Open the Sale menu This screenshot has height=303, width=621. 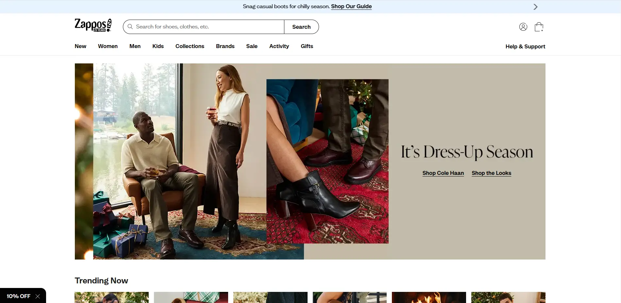pos(252,46)
